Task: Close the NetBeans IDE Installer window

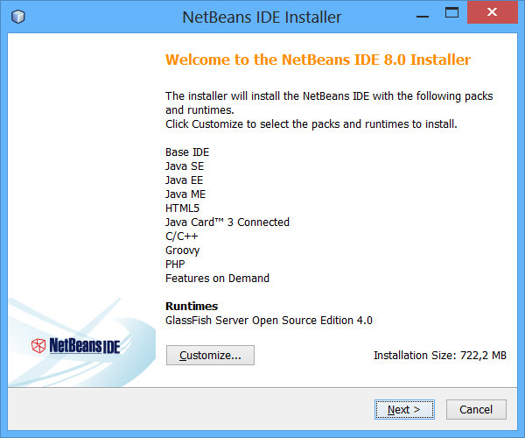Action: (x=495, y=15)
